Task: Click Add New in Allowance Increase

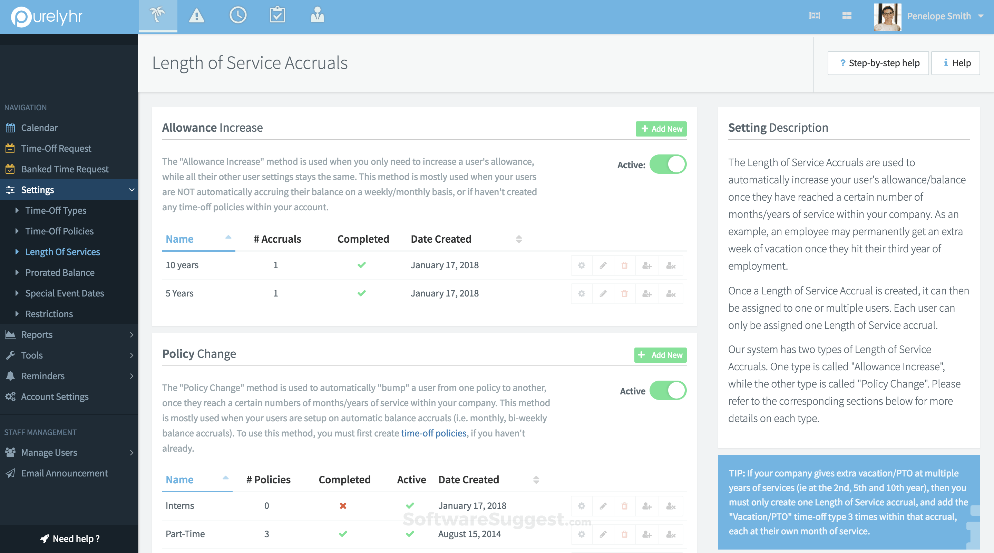Action: click(x=661, y=129)
